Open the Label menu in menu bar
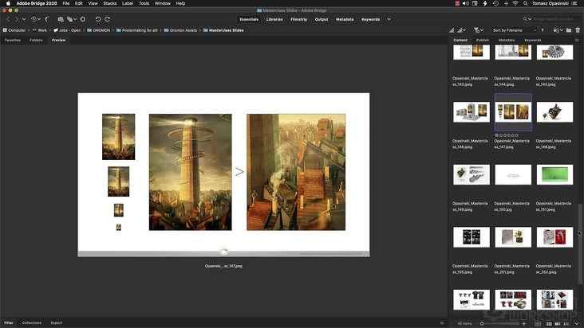The width and height of the screenshot is (584, 328). (x=128, y=3)
